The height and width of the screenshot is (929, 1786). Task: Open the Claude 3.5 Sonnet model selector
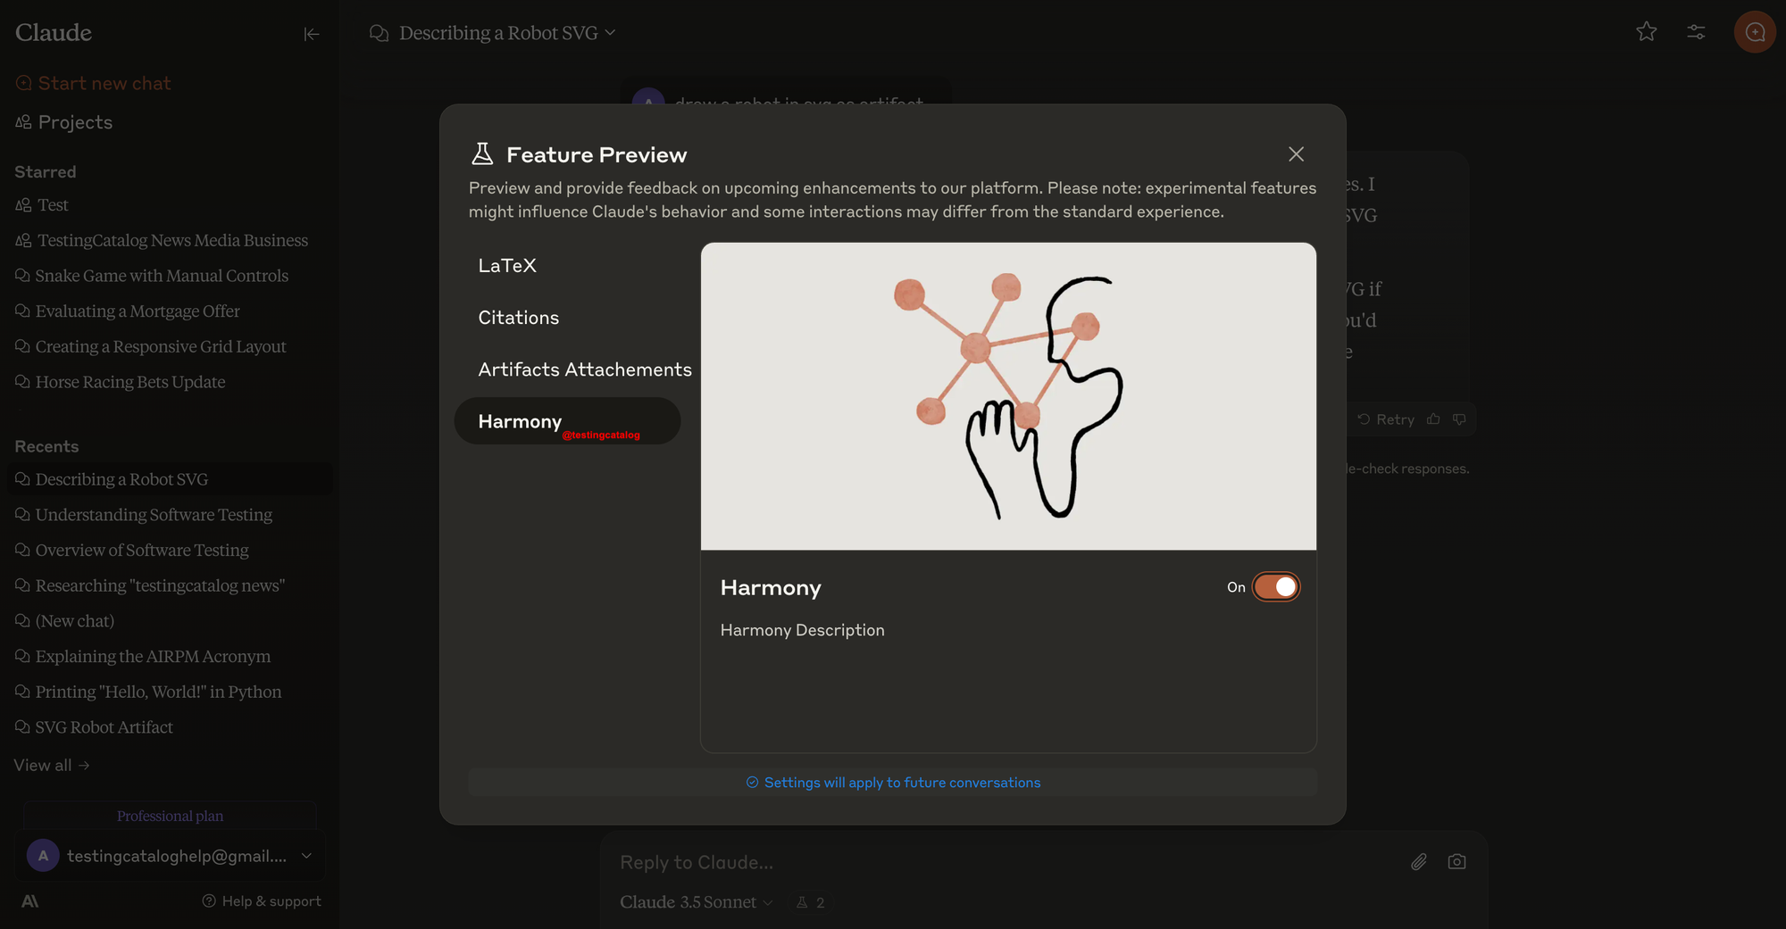[x=697, y=902]
